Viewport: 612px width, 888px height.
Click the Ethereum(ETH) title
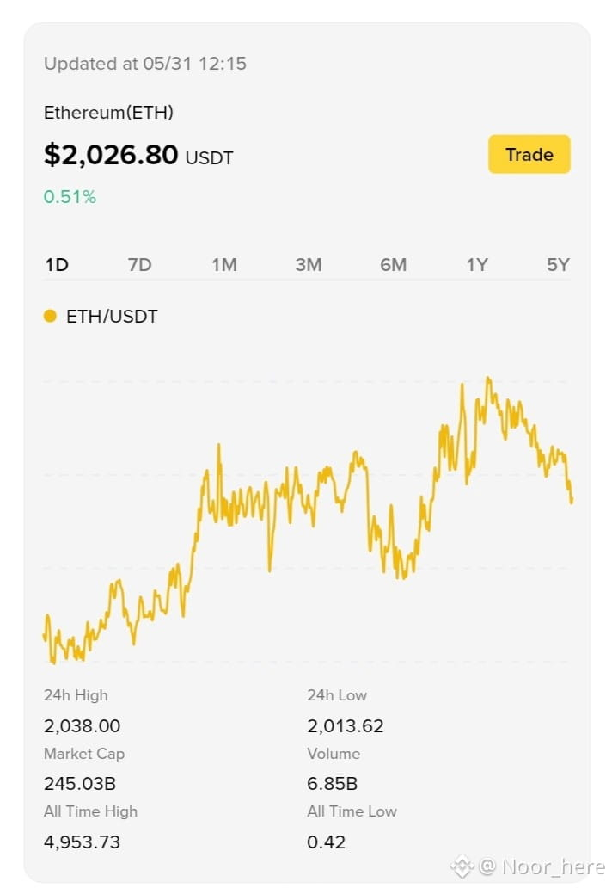(108, 112)
